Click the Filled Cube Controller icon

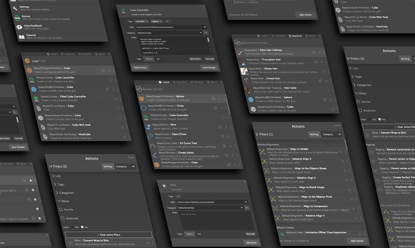[x=36, y=99]
